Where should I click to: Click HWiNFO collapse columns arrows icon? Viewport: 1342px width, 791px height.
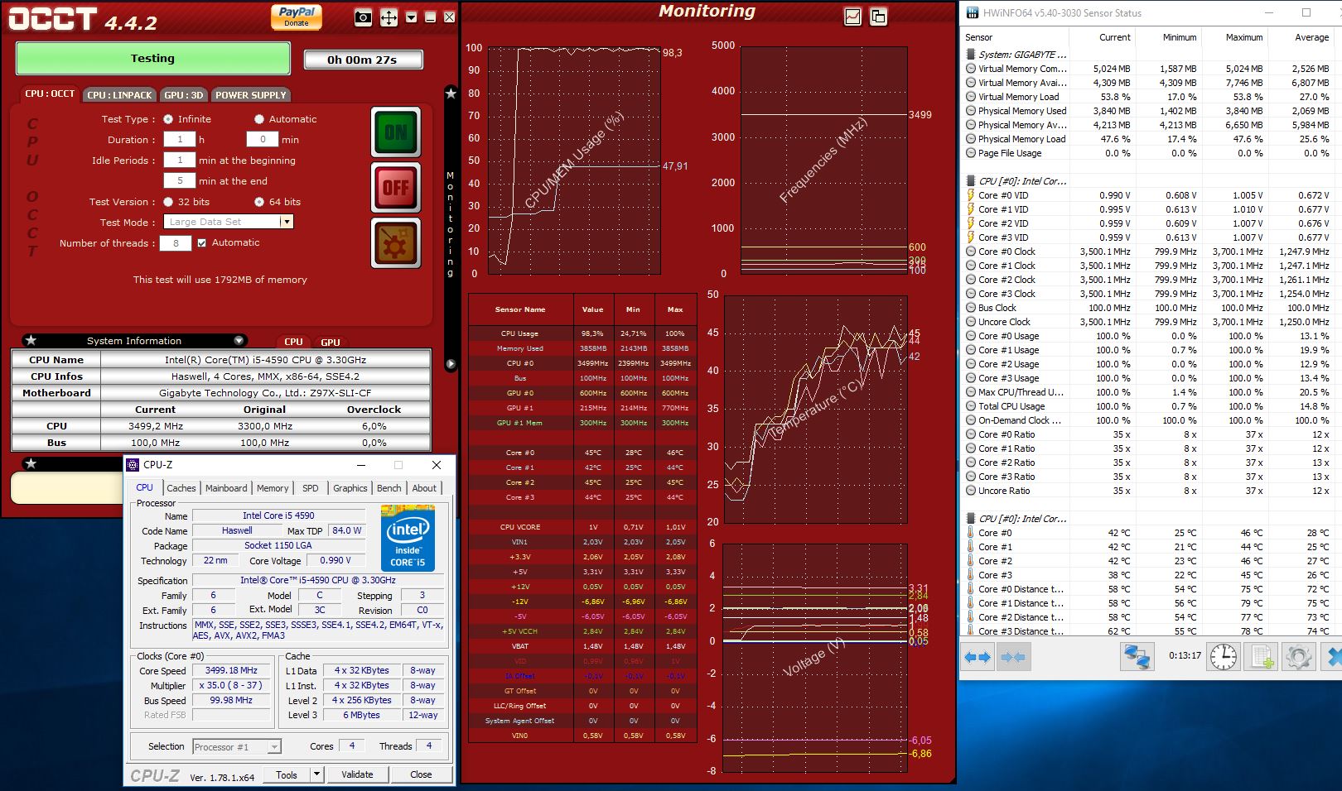[x=1012, y=657]
